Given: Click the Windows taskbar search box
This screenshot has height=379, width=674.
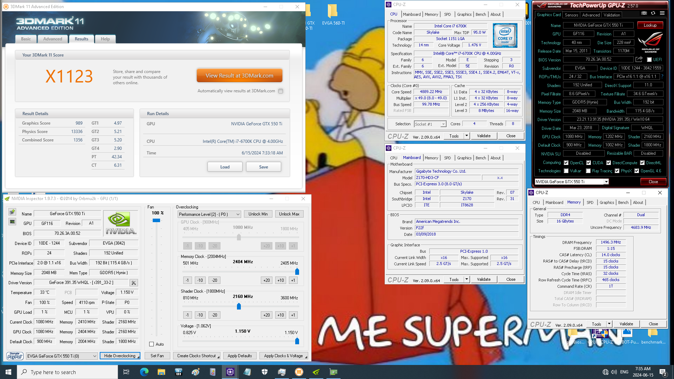Looking at the screenshot, I should (x=67, y=372).
